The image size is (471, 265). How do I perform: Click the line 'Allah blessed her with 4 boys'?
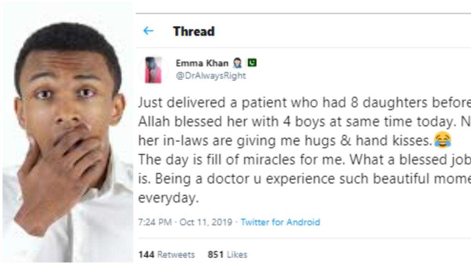pyautogui.click(x=304, y=121)
